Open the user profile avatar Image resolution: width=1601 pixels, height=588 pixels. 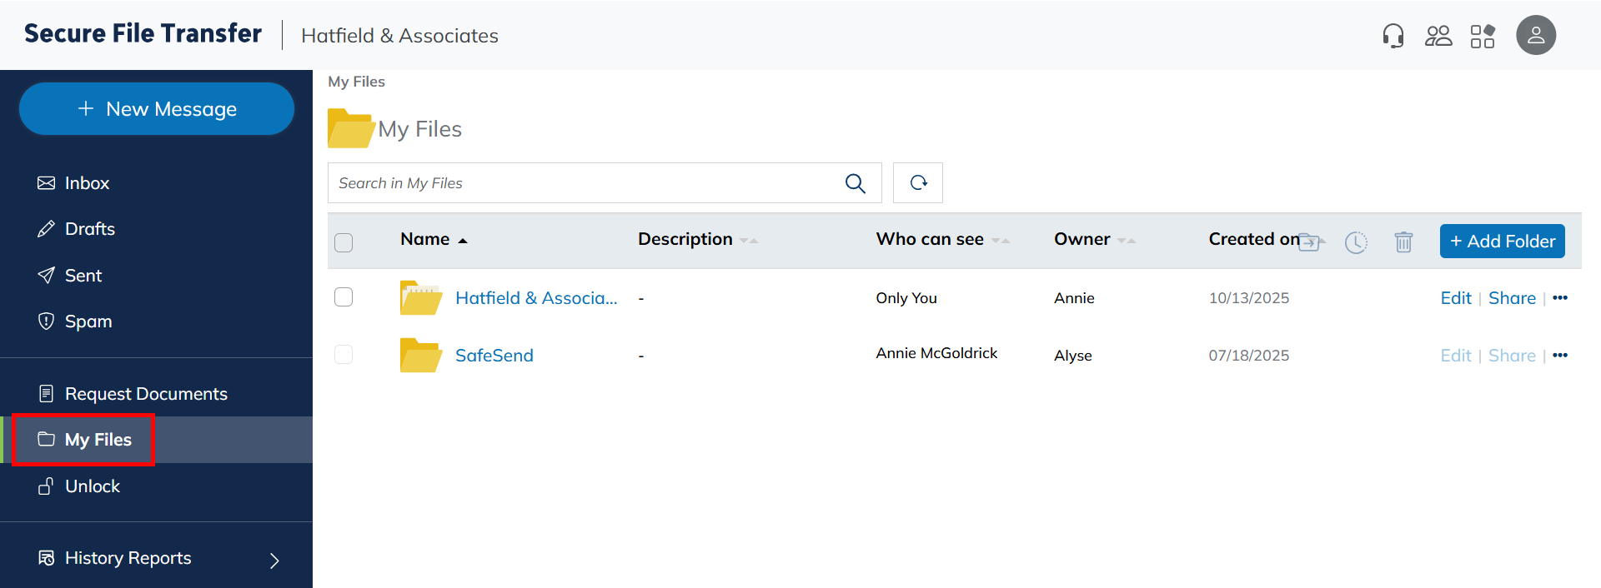1535,36
